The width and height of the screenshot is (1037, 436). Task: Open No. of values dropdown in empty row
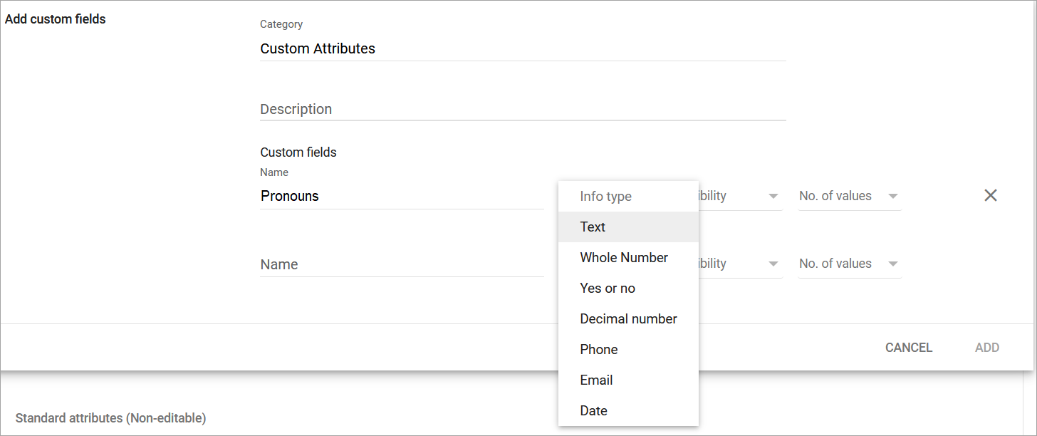(849, 264)
